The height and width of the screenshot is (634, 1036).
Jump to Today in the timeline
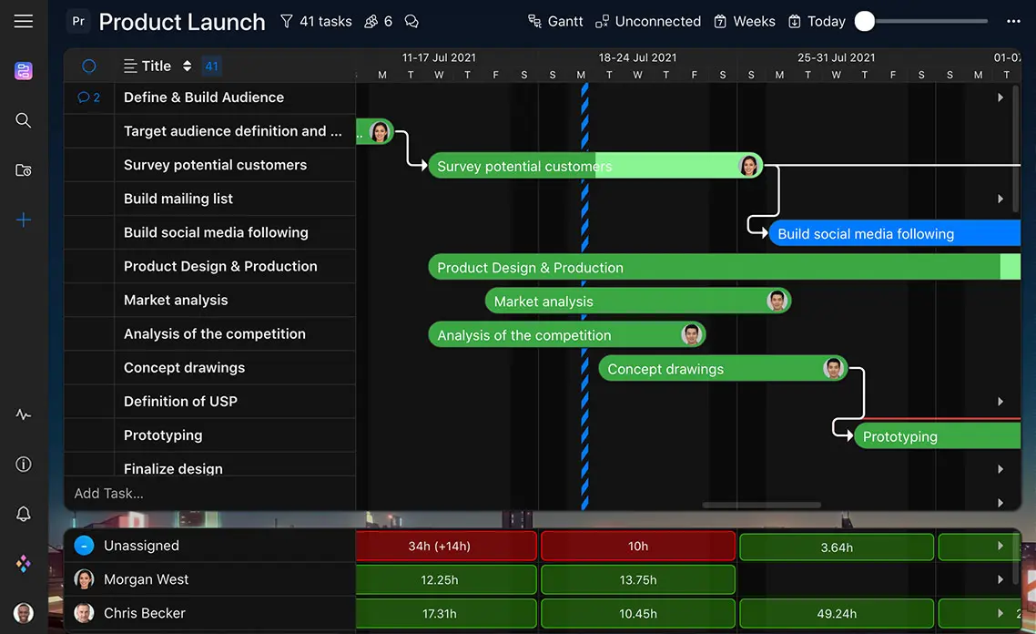pos(817,21)
